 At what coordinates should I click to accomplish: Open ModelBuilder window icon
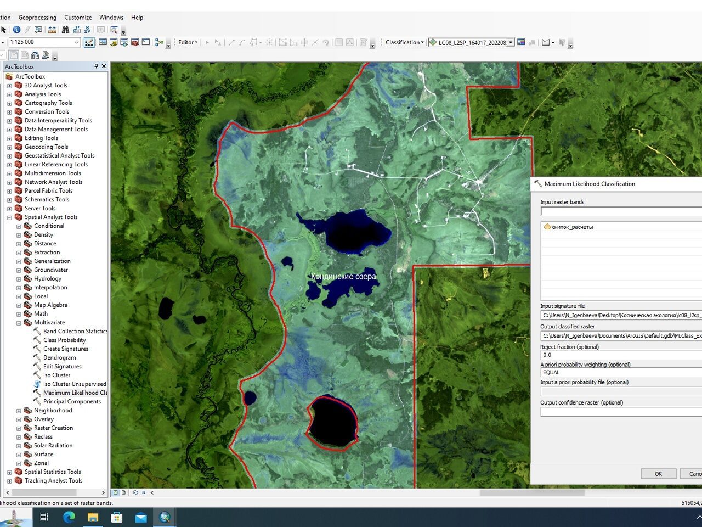pos(160,42)
